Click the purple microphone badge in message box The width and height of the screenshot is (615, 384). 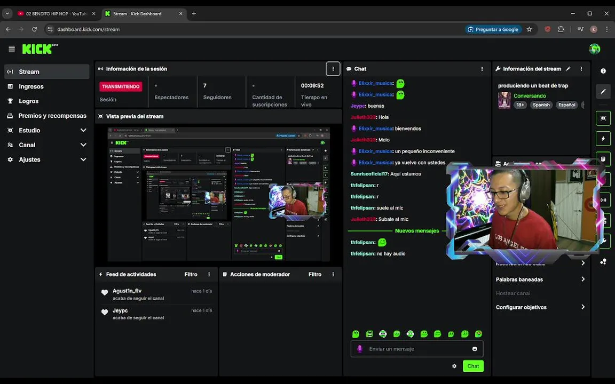tap(360, 349)
